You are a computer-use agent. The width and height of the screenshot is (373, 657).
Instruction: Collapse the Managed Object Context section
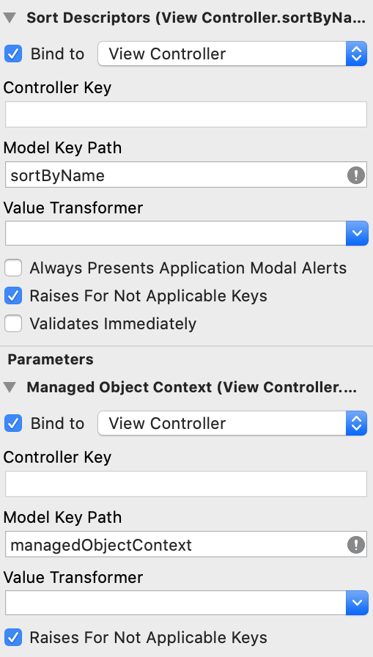[x=10, y=388]
